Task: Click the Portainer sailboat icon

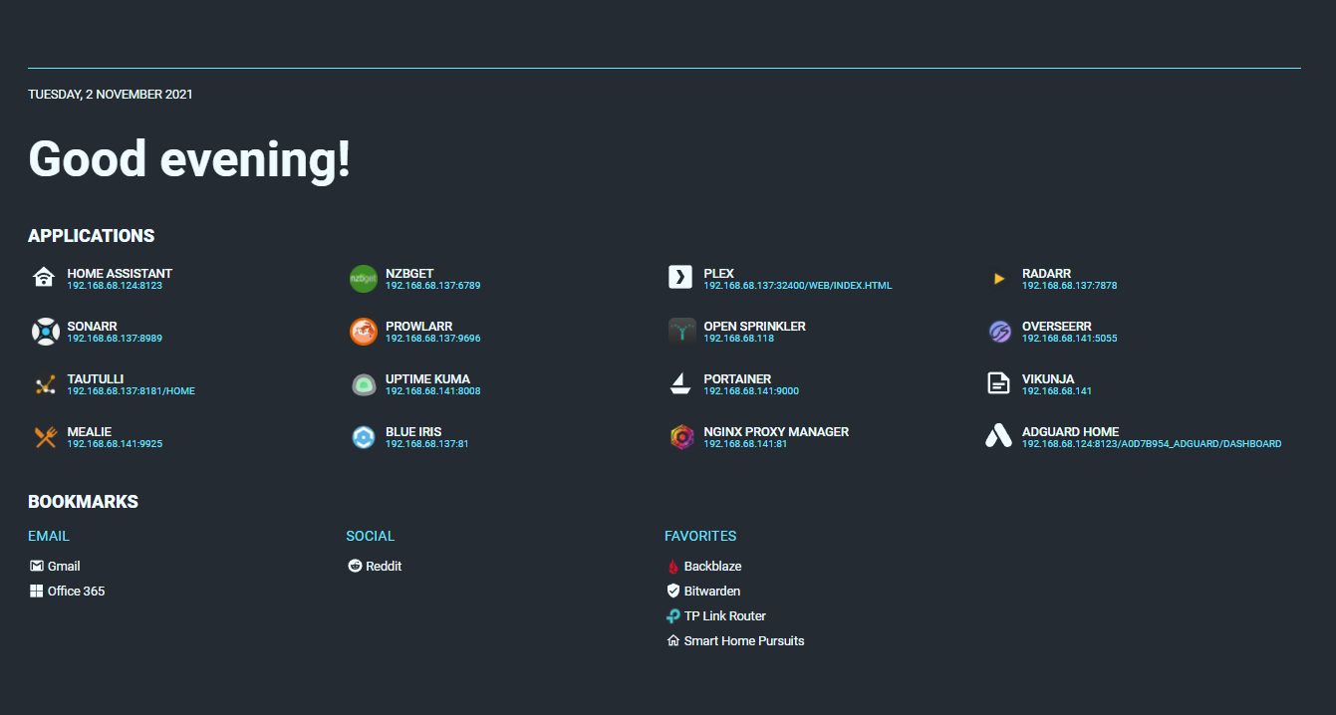Action: (680, 384)
